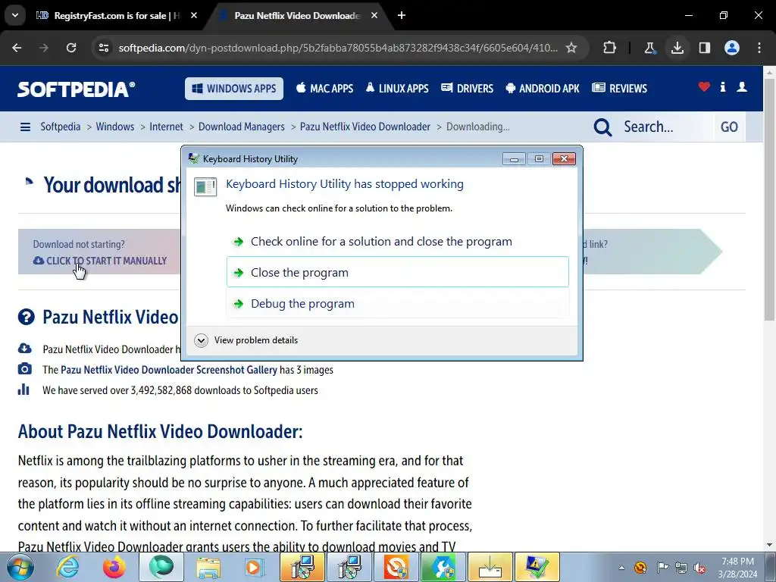The image size is (776, 582).
Task: Choose Check online for a solution option
Action: pos(397,242)
